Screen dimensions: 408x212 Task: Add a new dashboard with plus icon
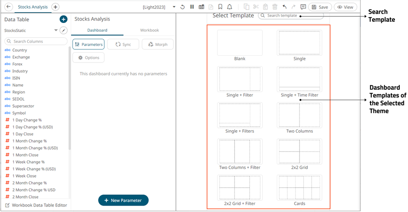56,7
